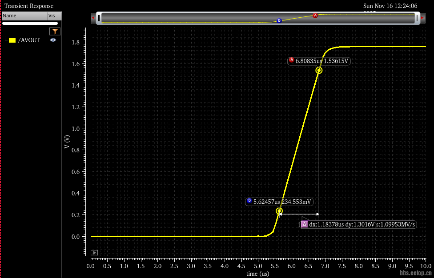Screen dimensions: 434x278
Task: Click the Vis column header
Action: point(54,16)
